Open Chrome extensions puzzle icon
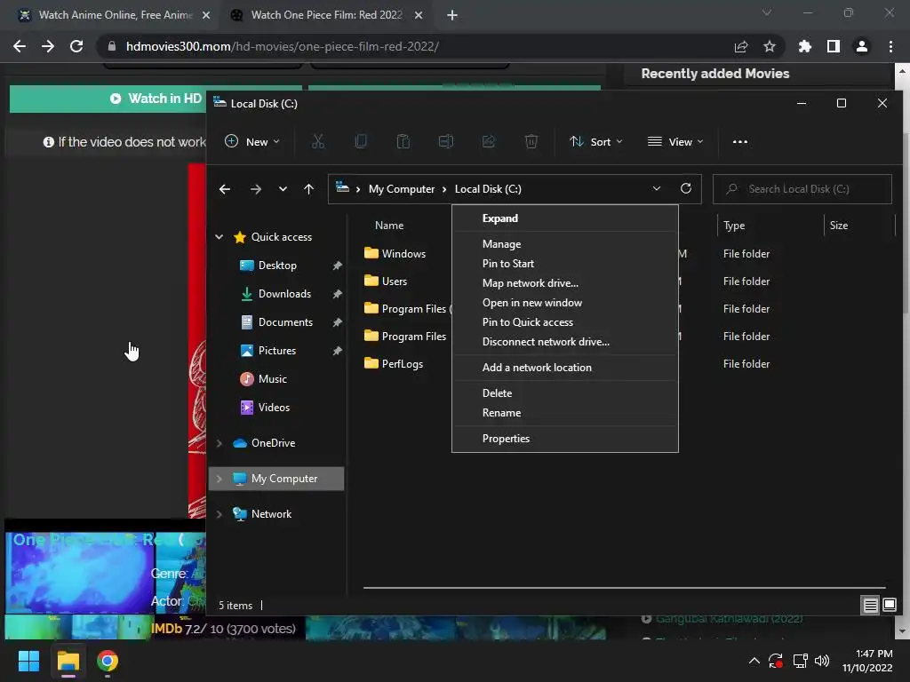The height and width of the screenshot is (682, 910). click(805, 46)
